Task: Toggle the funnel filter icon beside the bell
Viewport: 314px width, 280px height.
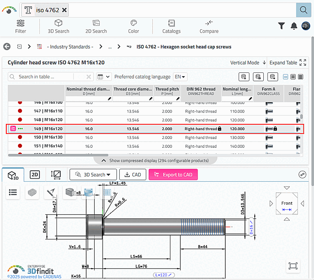Action: click(x=282, y=26)
